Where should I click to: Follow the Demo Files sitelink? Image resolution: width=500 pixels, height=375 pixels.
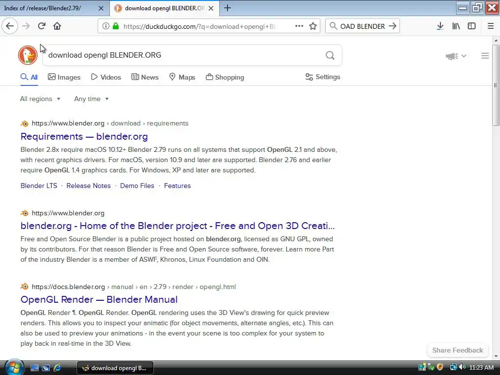137,186
